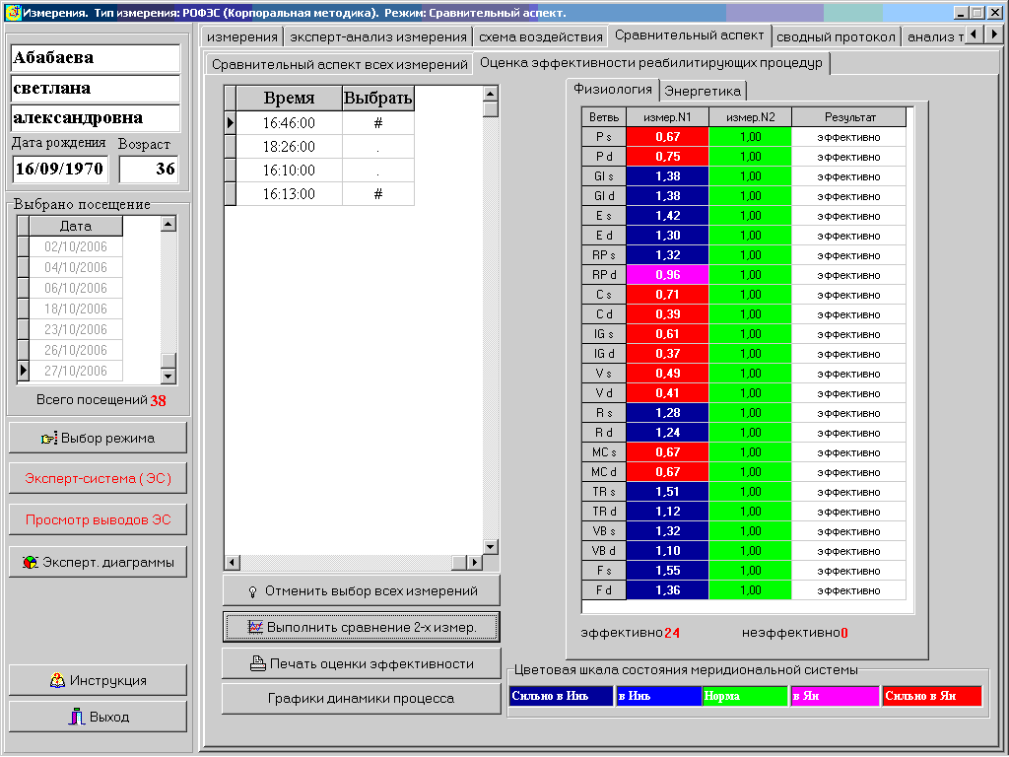Toggle selection mark for 16:46:00 measurement
Screen dimensions: 1009x757
377,123
